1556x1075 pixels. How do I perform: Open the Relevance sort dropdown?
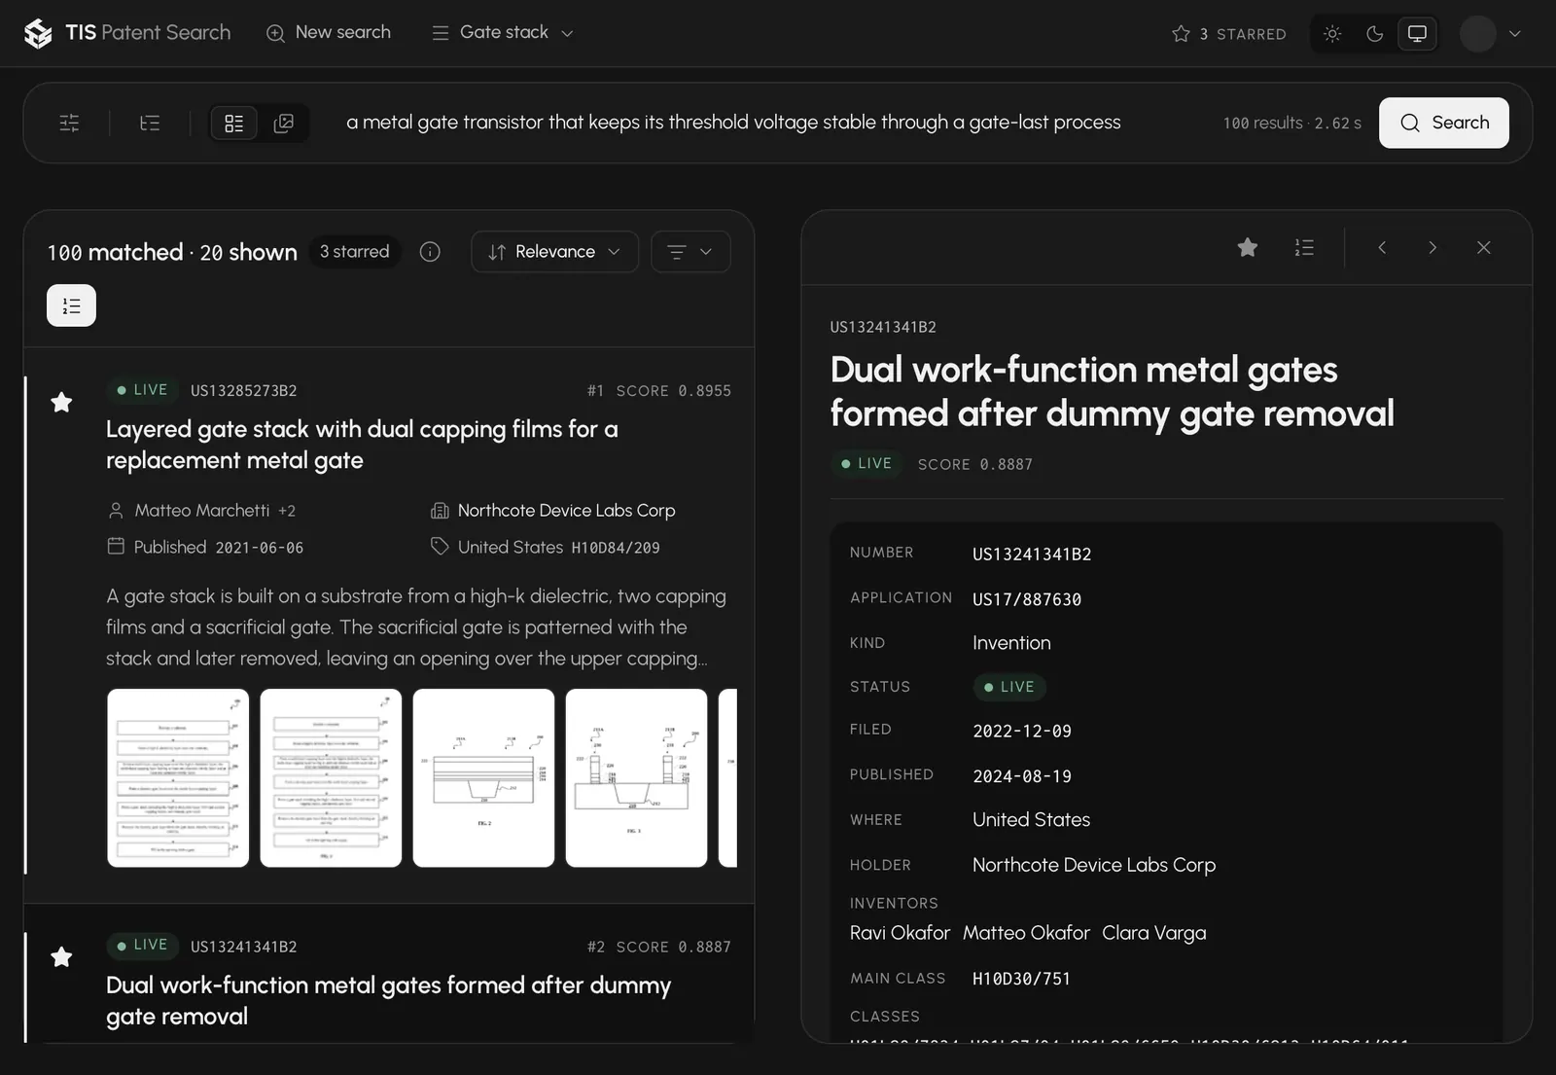[554, 252]
